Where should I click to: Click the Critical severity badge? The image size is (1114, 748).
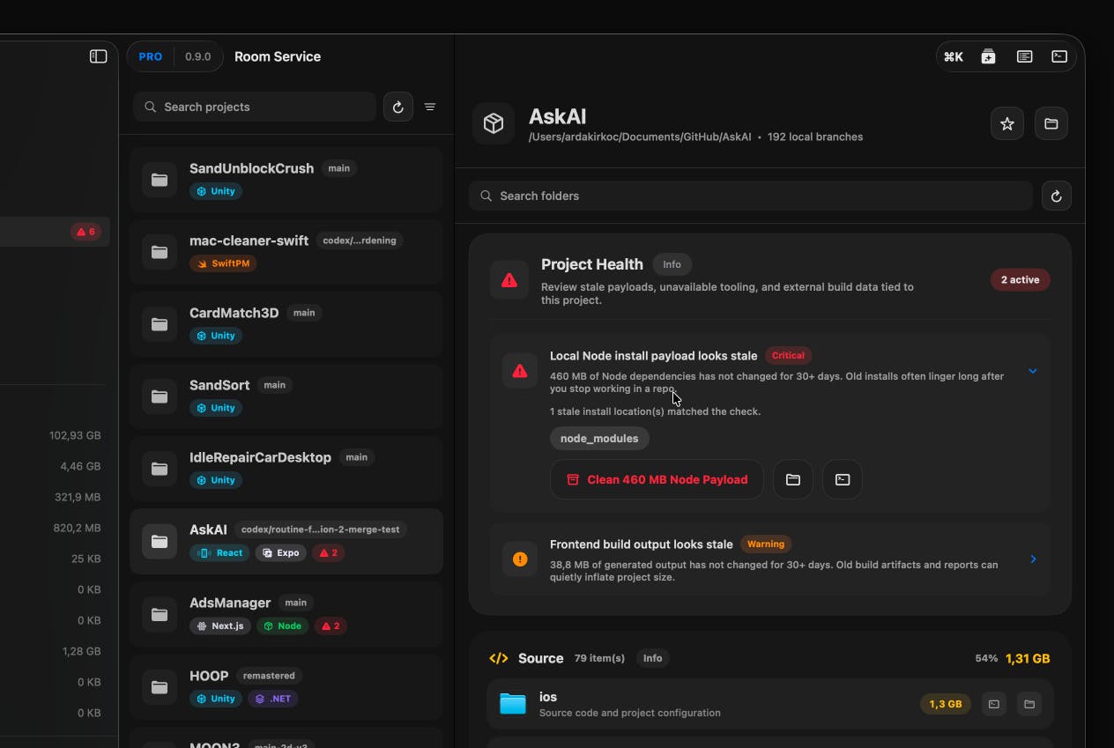coord(788,356)
